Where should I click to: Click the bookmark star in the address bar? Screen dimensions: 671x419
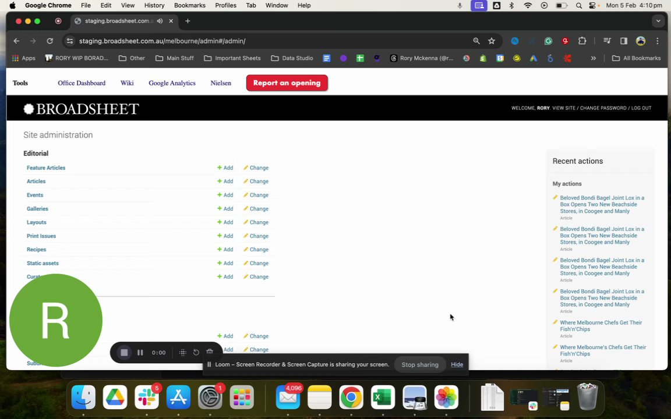click(x=491, y=41)
